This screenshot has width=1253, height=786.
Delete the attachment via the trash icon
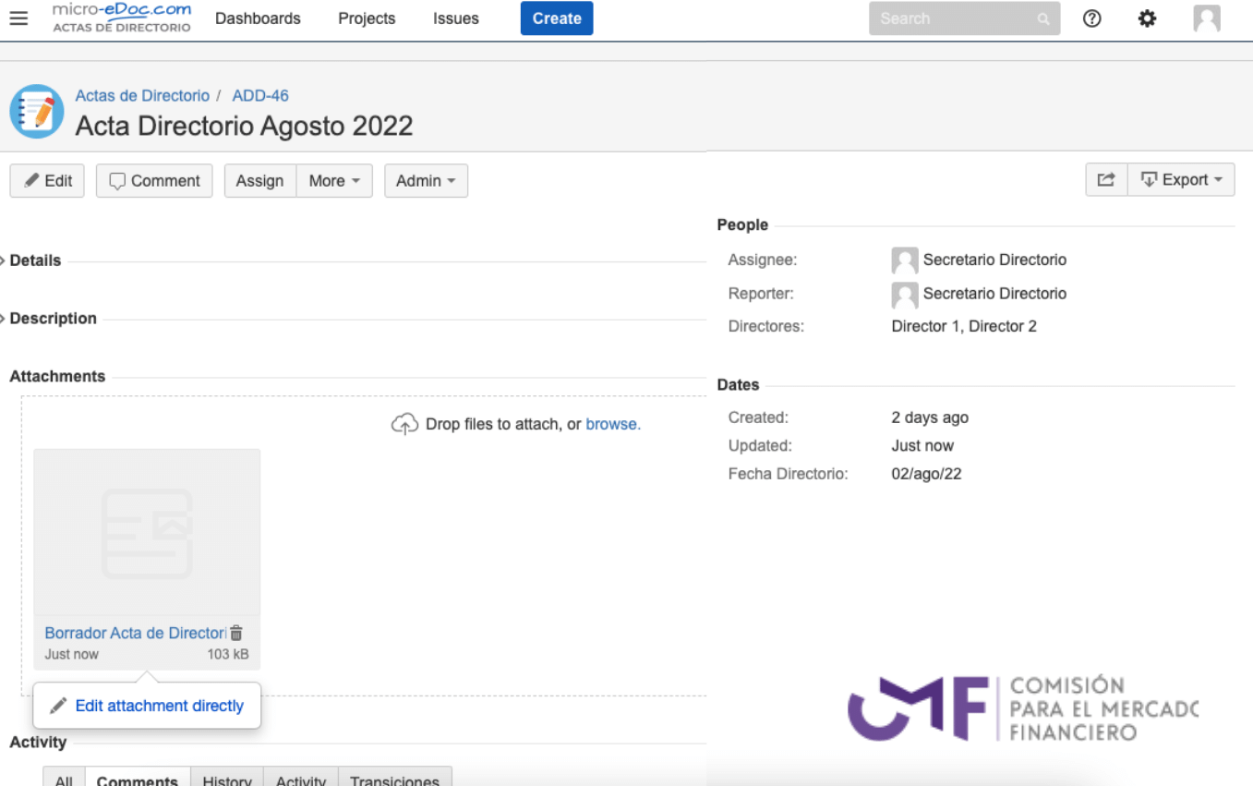[235, 633]
